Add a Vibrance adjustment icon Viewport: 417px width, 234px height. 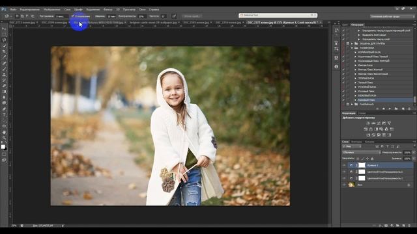click(x=389, y=123)
